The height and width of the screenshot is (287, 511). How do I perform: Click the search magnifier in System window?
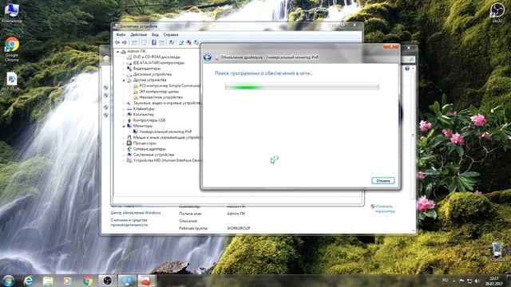tap(411, 60)
